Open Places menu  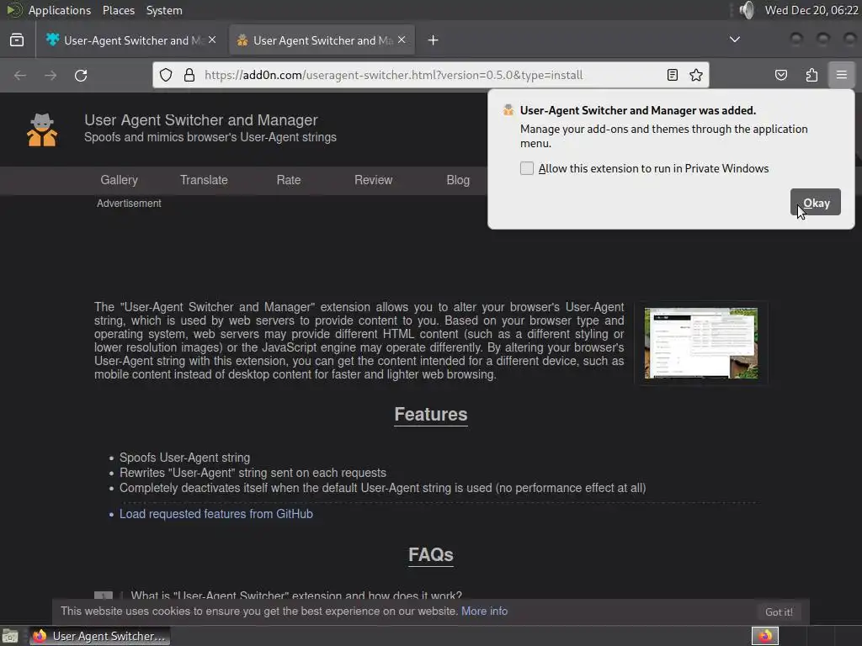point(118,10)
